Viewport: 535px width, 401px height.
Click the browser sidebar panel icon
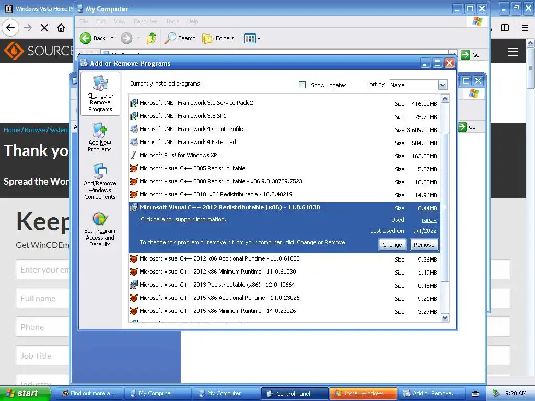[505, 28]
